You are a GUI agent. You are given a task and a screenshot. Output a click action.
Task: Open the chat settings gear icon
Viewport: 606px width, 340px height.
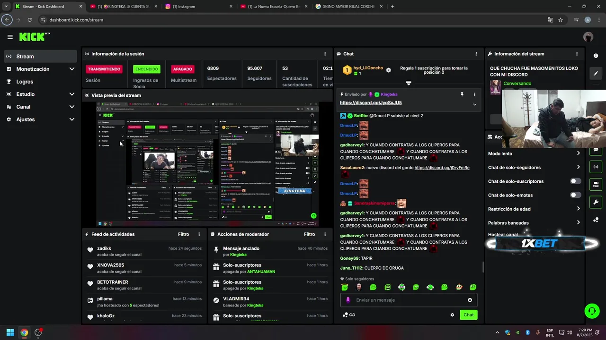452,315
